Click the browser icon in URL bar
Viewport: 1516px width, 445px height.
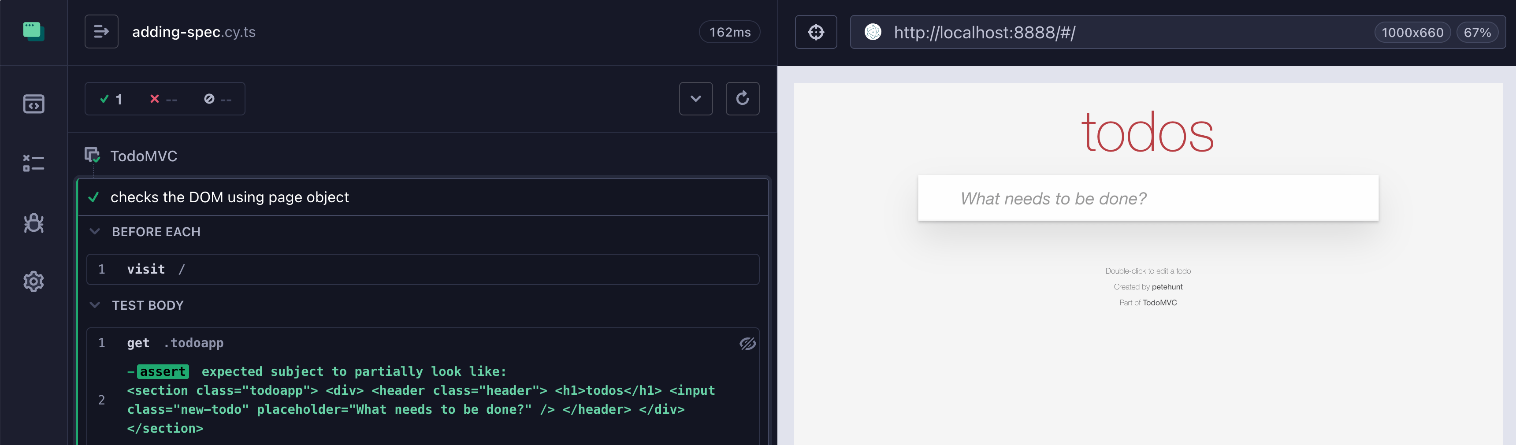tap(873, 32)
